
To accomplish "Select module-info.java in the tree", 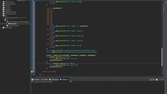I will pyautogui.click(x=13, y=26).
